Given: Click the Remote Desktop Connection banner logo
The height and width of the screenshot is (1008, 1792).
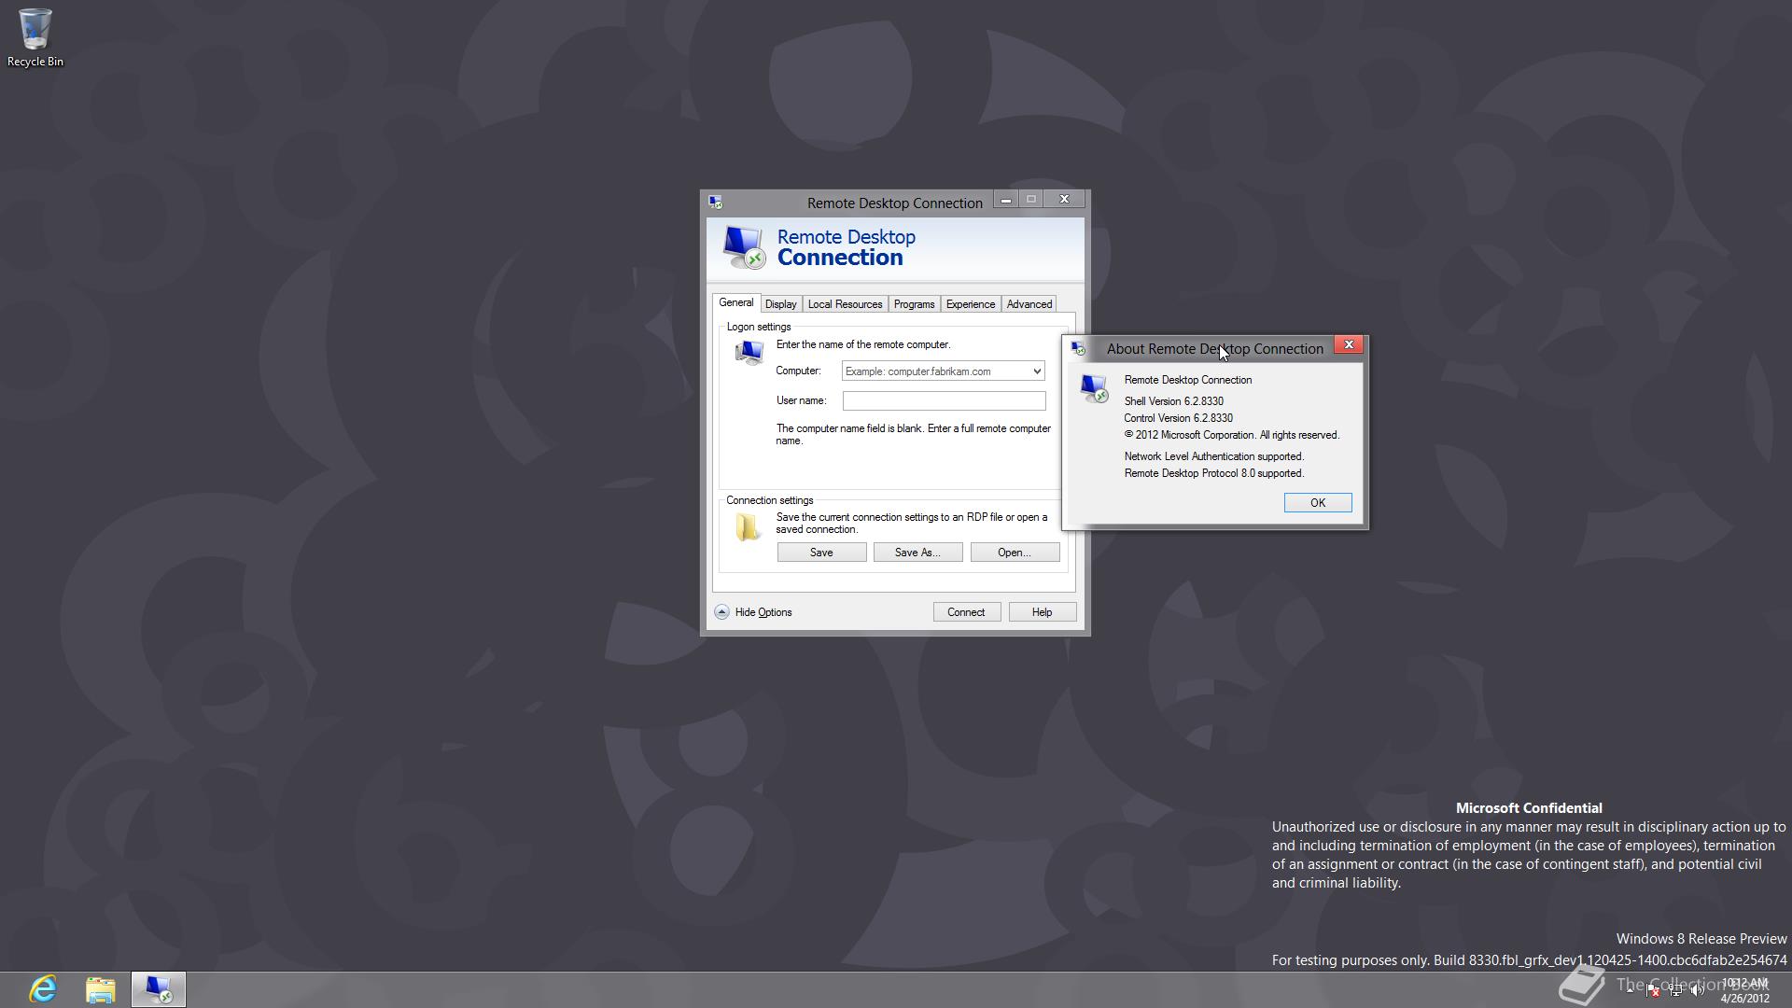Looking at the screenshot, I should tap(744, 247).
